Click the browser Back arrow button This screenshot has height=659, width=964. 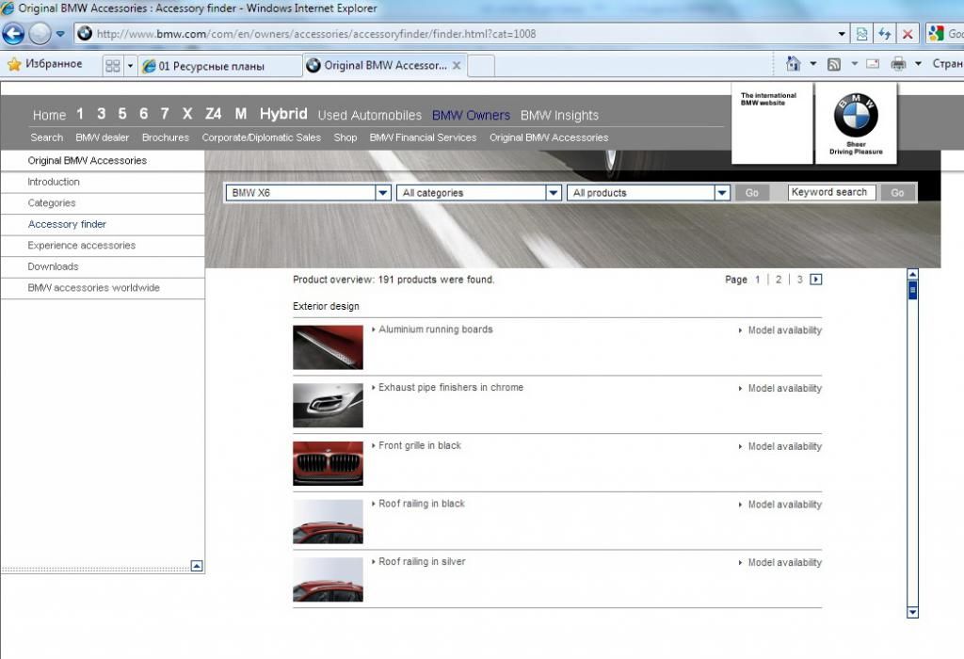(x=13, y=34)
